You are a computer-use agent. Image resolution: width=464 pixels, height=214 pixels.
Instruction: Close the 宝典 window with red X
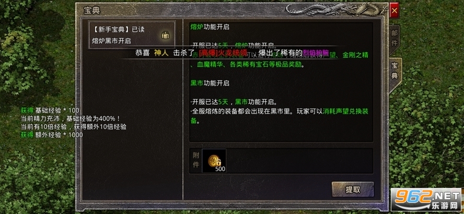[x=394, y=10]
